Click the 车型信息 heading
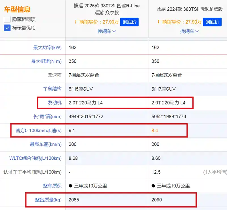The width and height of the screenshot is (227, 210). click(x=17, y=9)
